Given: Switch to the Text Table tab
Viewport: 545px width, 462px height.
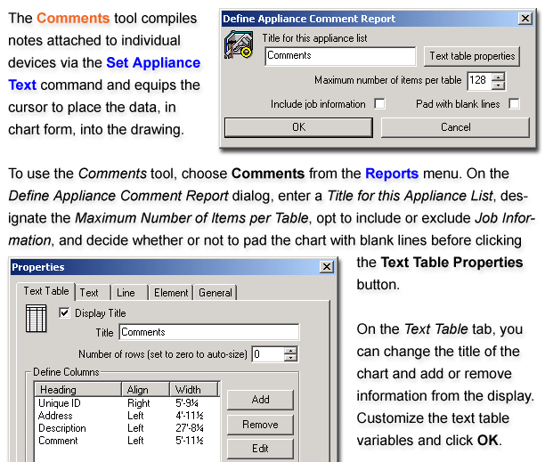Looking at the screenshot, I should coord(46,291).
